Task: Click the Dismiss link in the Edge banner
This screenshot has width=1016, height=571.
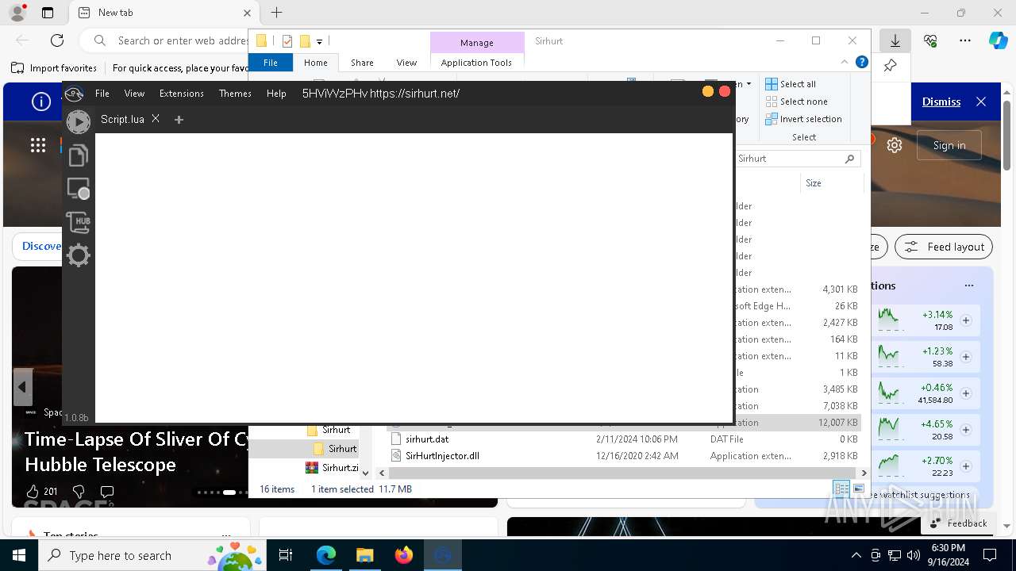Action: click(941, 102)
